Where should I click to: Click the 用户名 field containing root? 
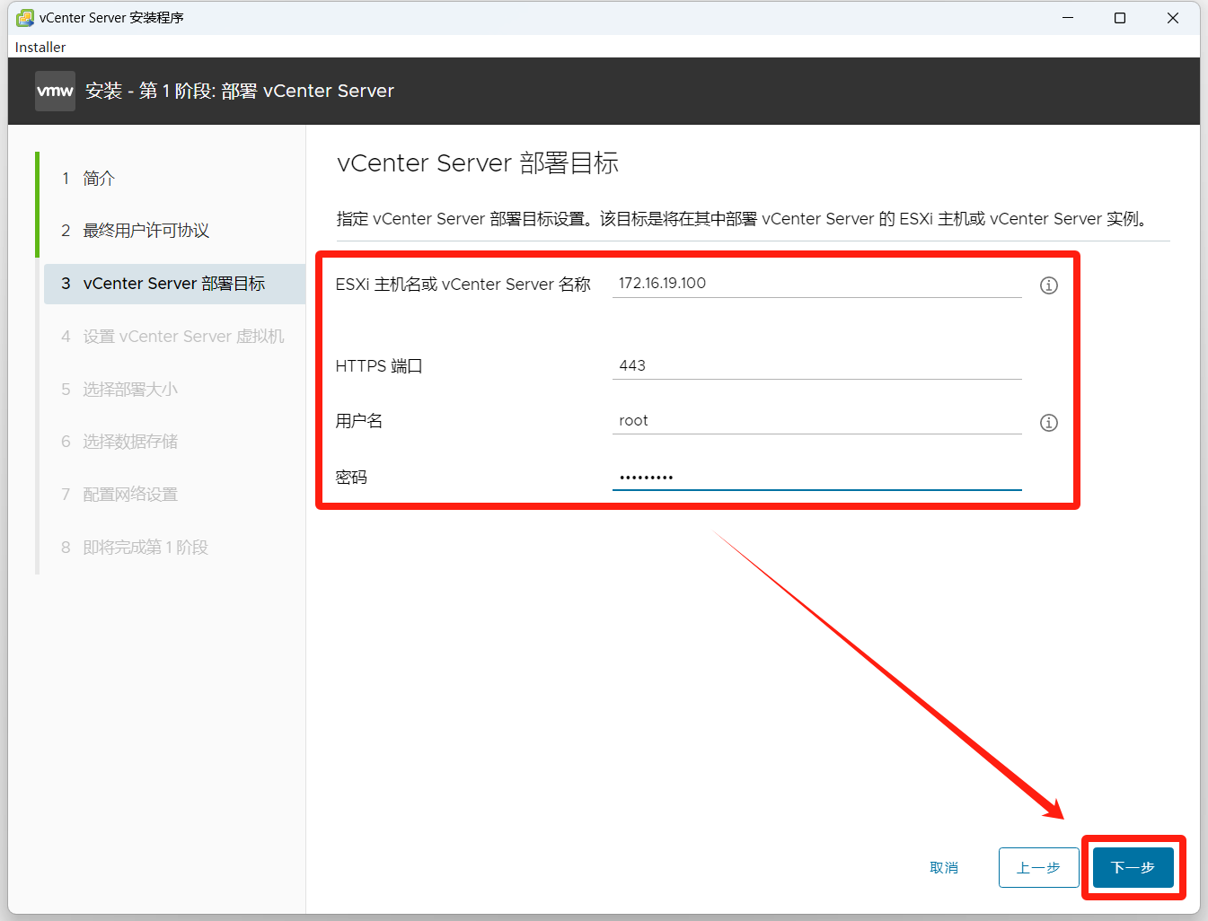[x=816, y=421]
